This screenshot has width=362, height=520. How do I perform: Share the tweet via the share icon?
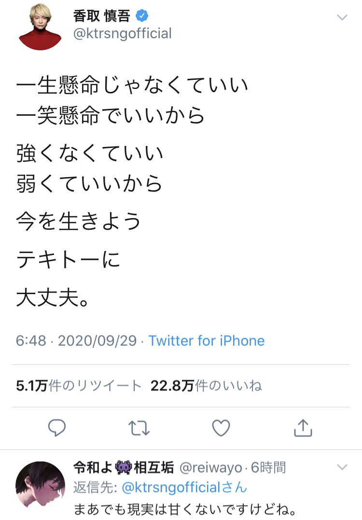point(302,428)
